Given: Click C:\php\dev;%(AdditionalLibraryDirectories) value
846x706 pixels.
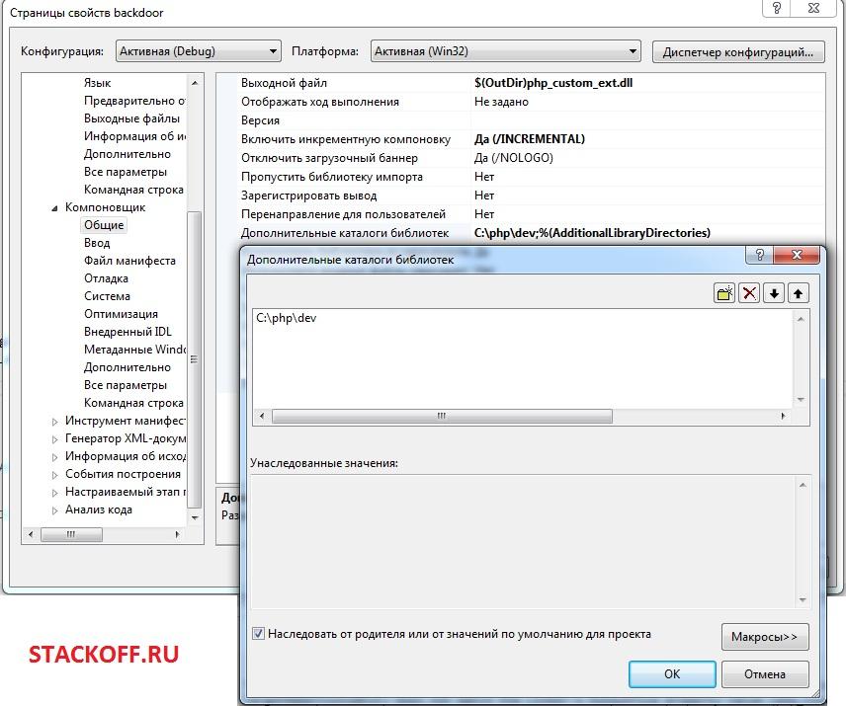Looking at the screenshot, I should pos(592,233).
